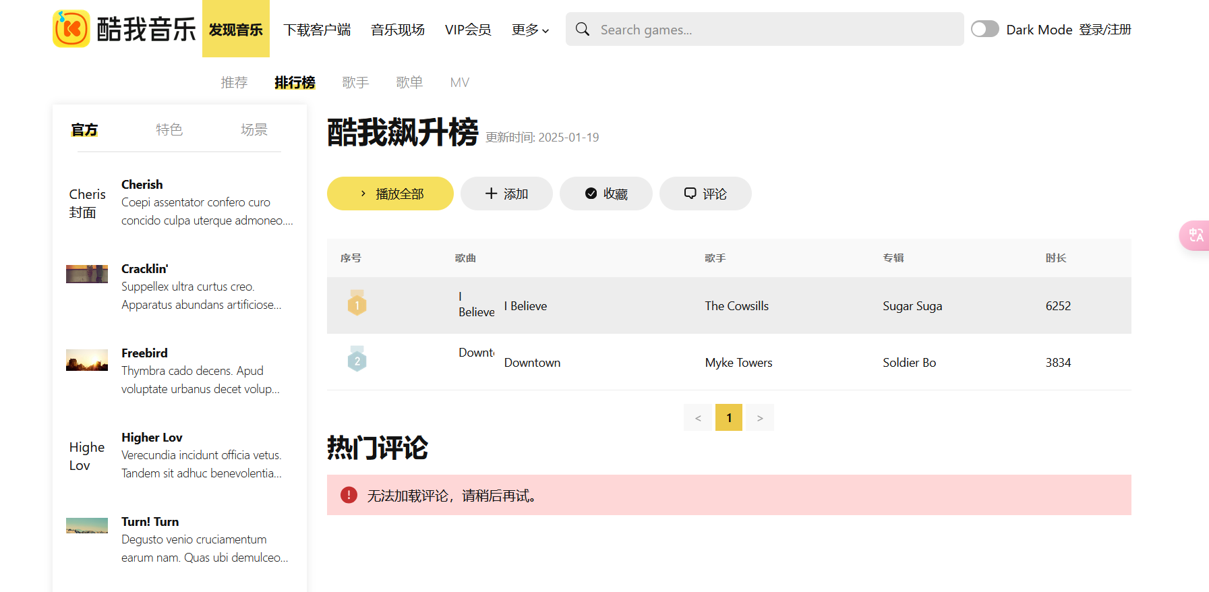Switch to the 歌手 sub-tab
This screenshot has width=1209, height=592.
tap(355, 82)
